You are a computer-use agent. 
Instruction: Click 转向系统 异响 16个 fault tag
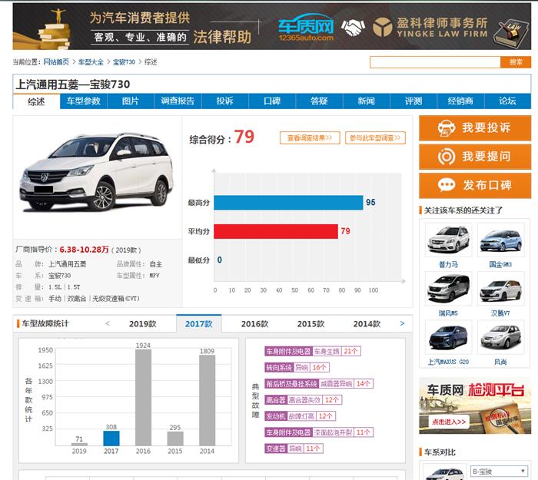coord(297,368)
